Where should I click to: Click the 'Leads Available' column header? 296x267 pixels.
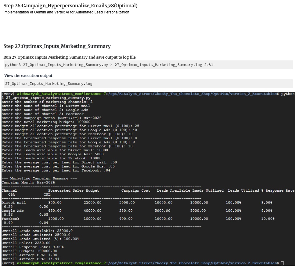tap(174, 190)
